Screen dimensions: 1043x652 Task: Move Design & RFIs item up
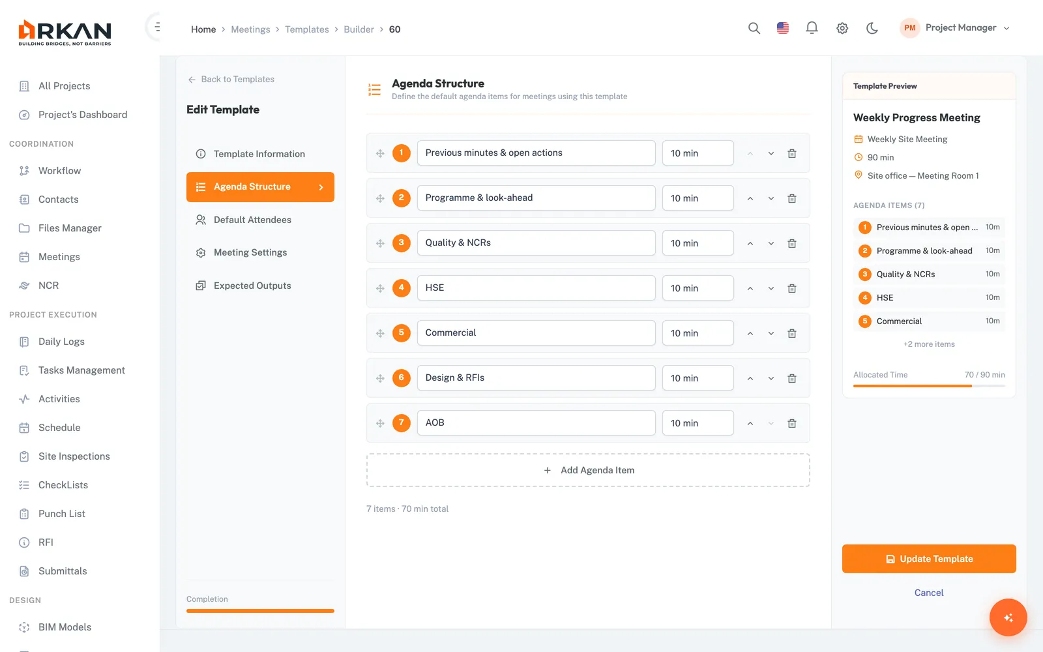(x=750, y=378)
